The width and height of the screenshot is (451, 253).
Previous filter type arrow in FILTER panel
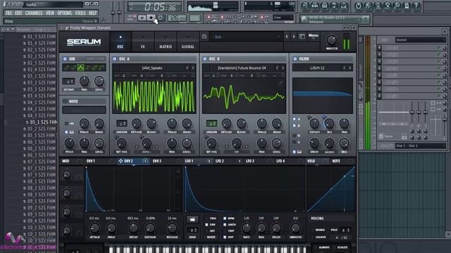coord(345,68)
